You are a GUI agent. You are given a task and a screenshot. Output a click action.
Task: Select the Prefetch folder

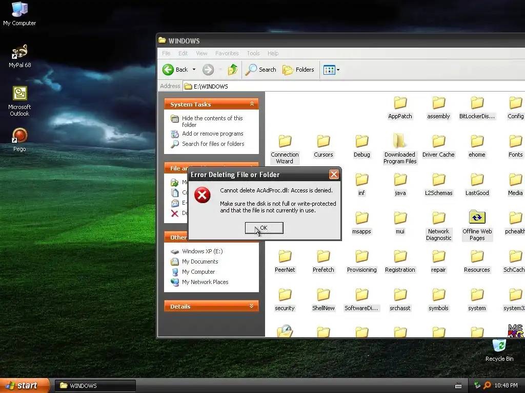coord(323,261)
